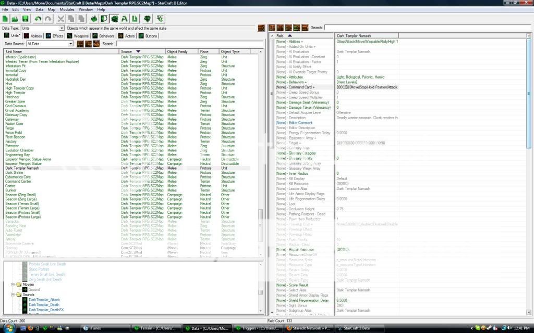Click the left Search field above the unit list
Screen dimensions: 534x333
tap(188, 44)
